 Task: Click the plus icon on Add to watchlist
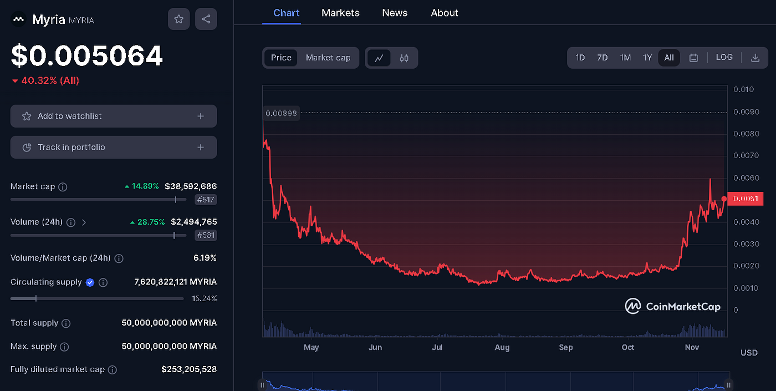[x=201, y=116]
